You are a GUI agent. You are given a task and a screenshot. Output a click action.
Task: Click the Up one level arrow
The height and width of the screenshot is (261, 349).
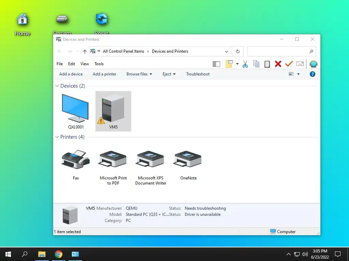(85, 52)
